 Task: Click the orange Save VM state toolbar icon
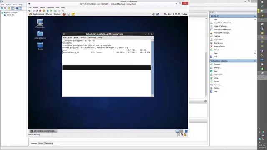[x=43, y=11]
